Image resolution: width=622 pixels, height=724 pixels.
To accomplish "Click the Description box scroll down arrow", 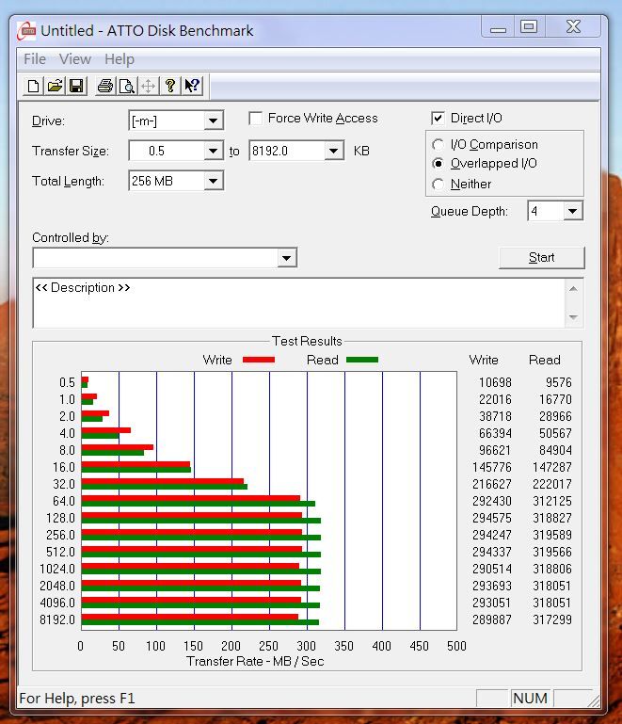I will click(x=574, y=317).
